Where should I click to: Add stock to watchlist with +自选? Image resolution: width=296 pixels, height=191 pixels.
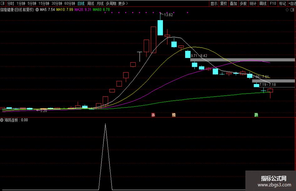(292, 3)
